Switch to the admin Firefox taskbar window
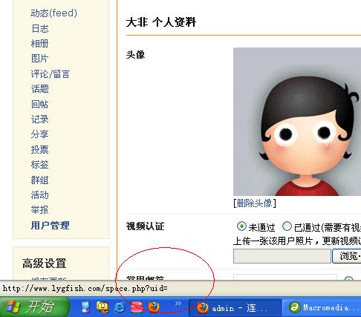This screenshot has height=317, width=361. click(235, 308)
